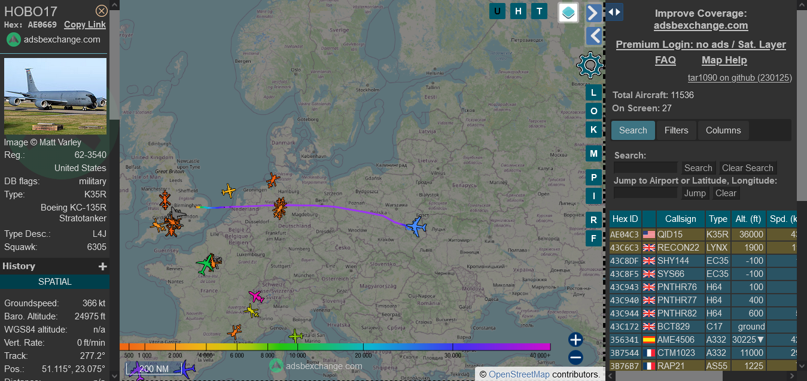Select the orange plane over southern France

[235, 331]
